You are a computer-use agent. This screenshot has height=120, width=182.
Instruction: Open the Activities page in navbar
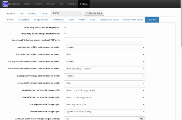coord(38,4)
